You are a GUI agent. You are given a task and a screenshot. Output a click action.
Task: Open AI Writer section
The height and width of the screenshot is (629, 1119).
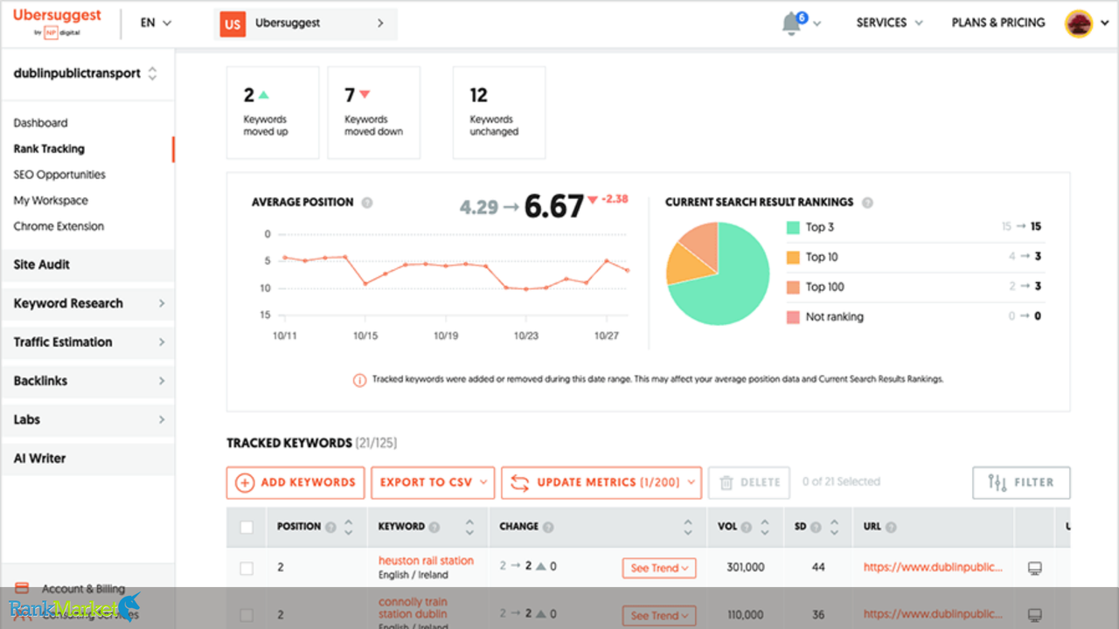[87, 459]
